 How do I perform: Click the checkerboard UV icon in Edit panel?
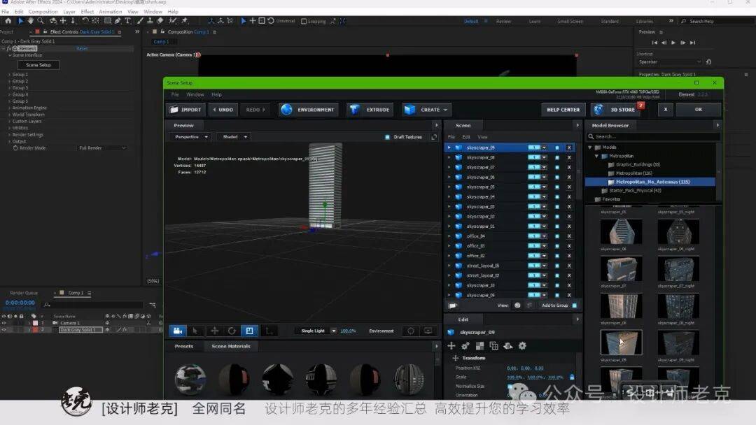pos(479,346)
